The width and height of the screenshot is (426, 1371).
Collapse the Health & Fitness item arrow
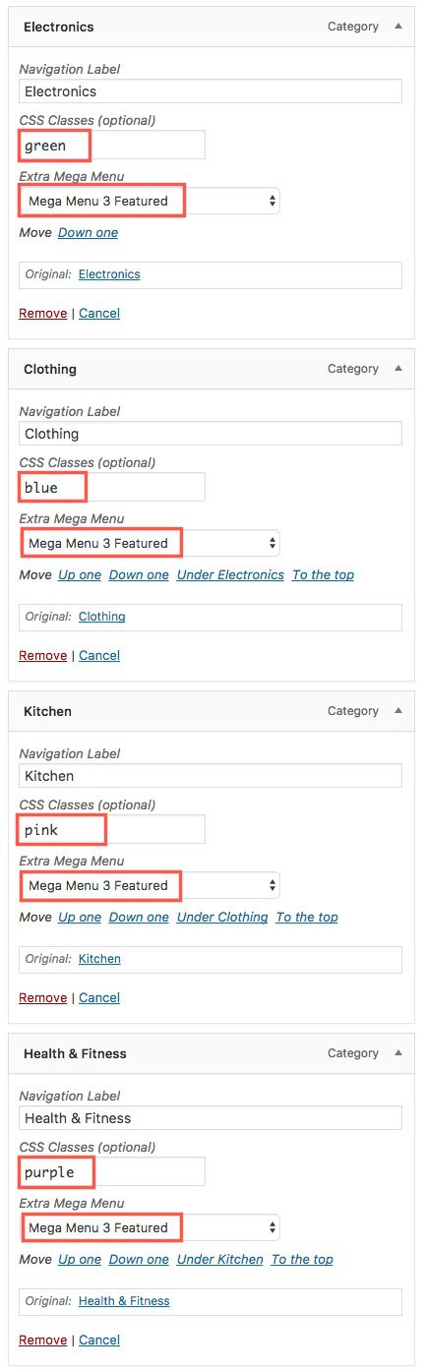point(398,1053)
